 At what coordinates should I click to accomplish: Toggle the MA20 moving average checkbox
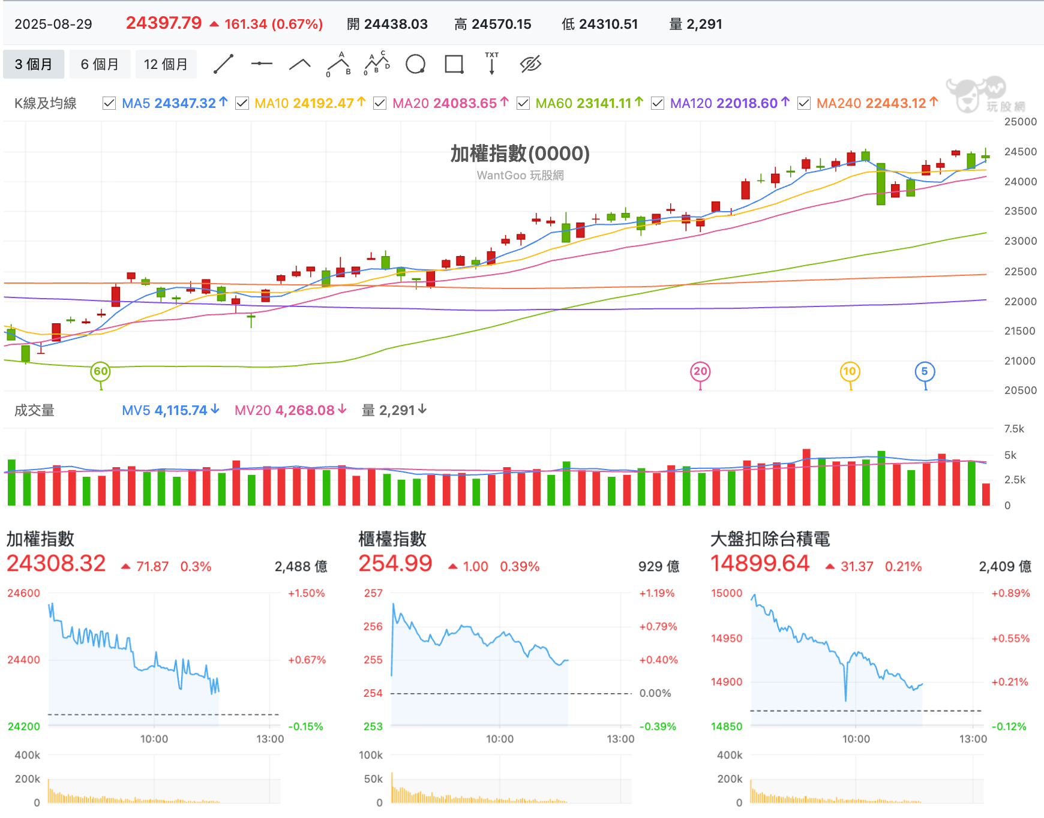point(380,104)
